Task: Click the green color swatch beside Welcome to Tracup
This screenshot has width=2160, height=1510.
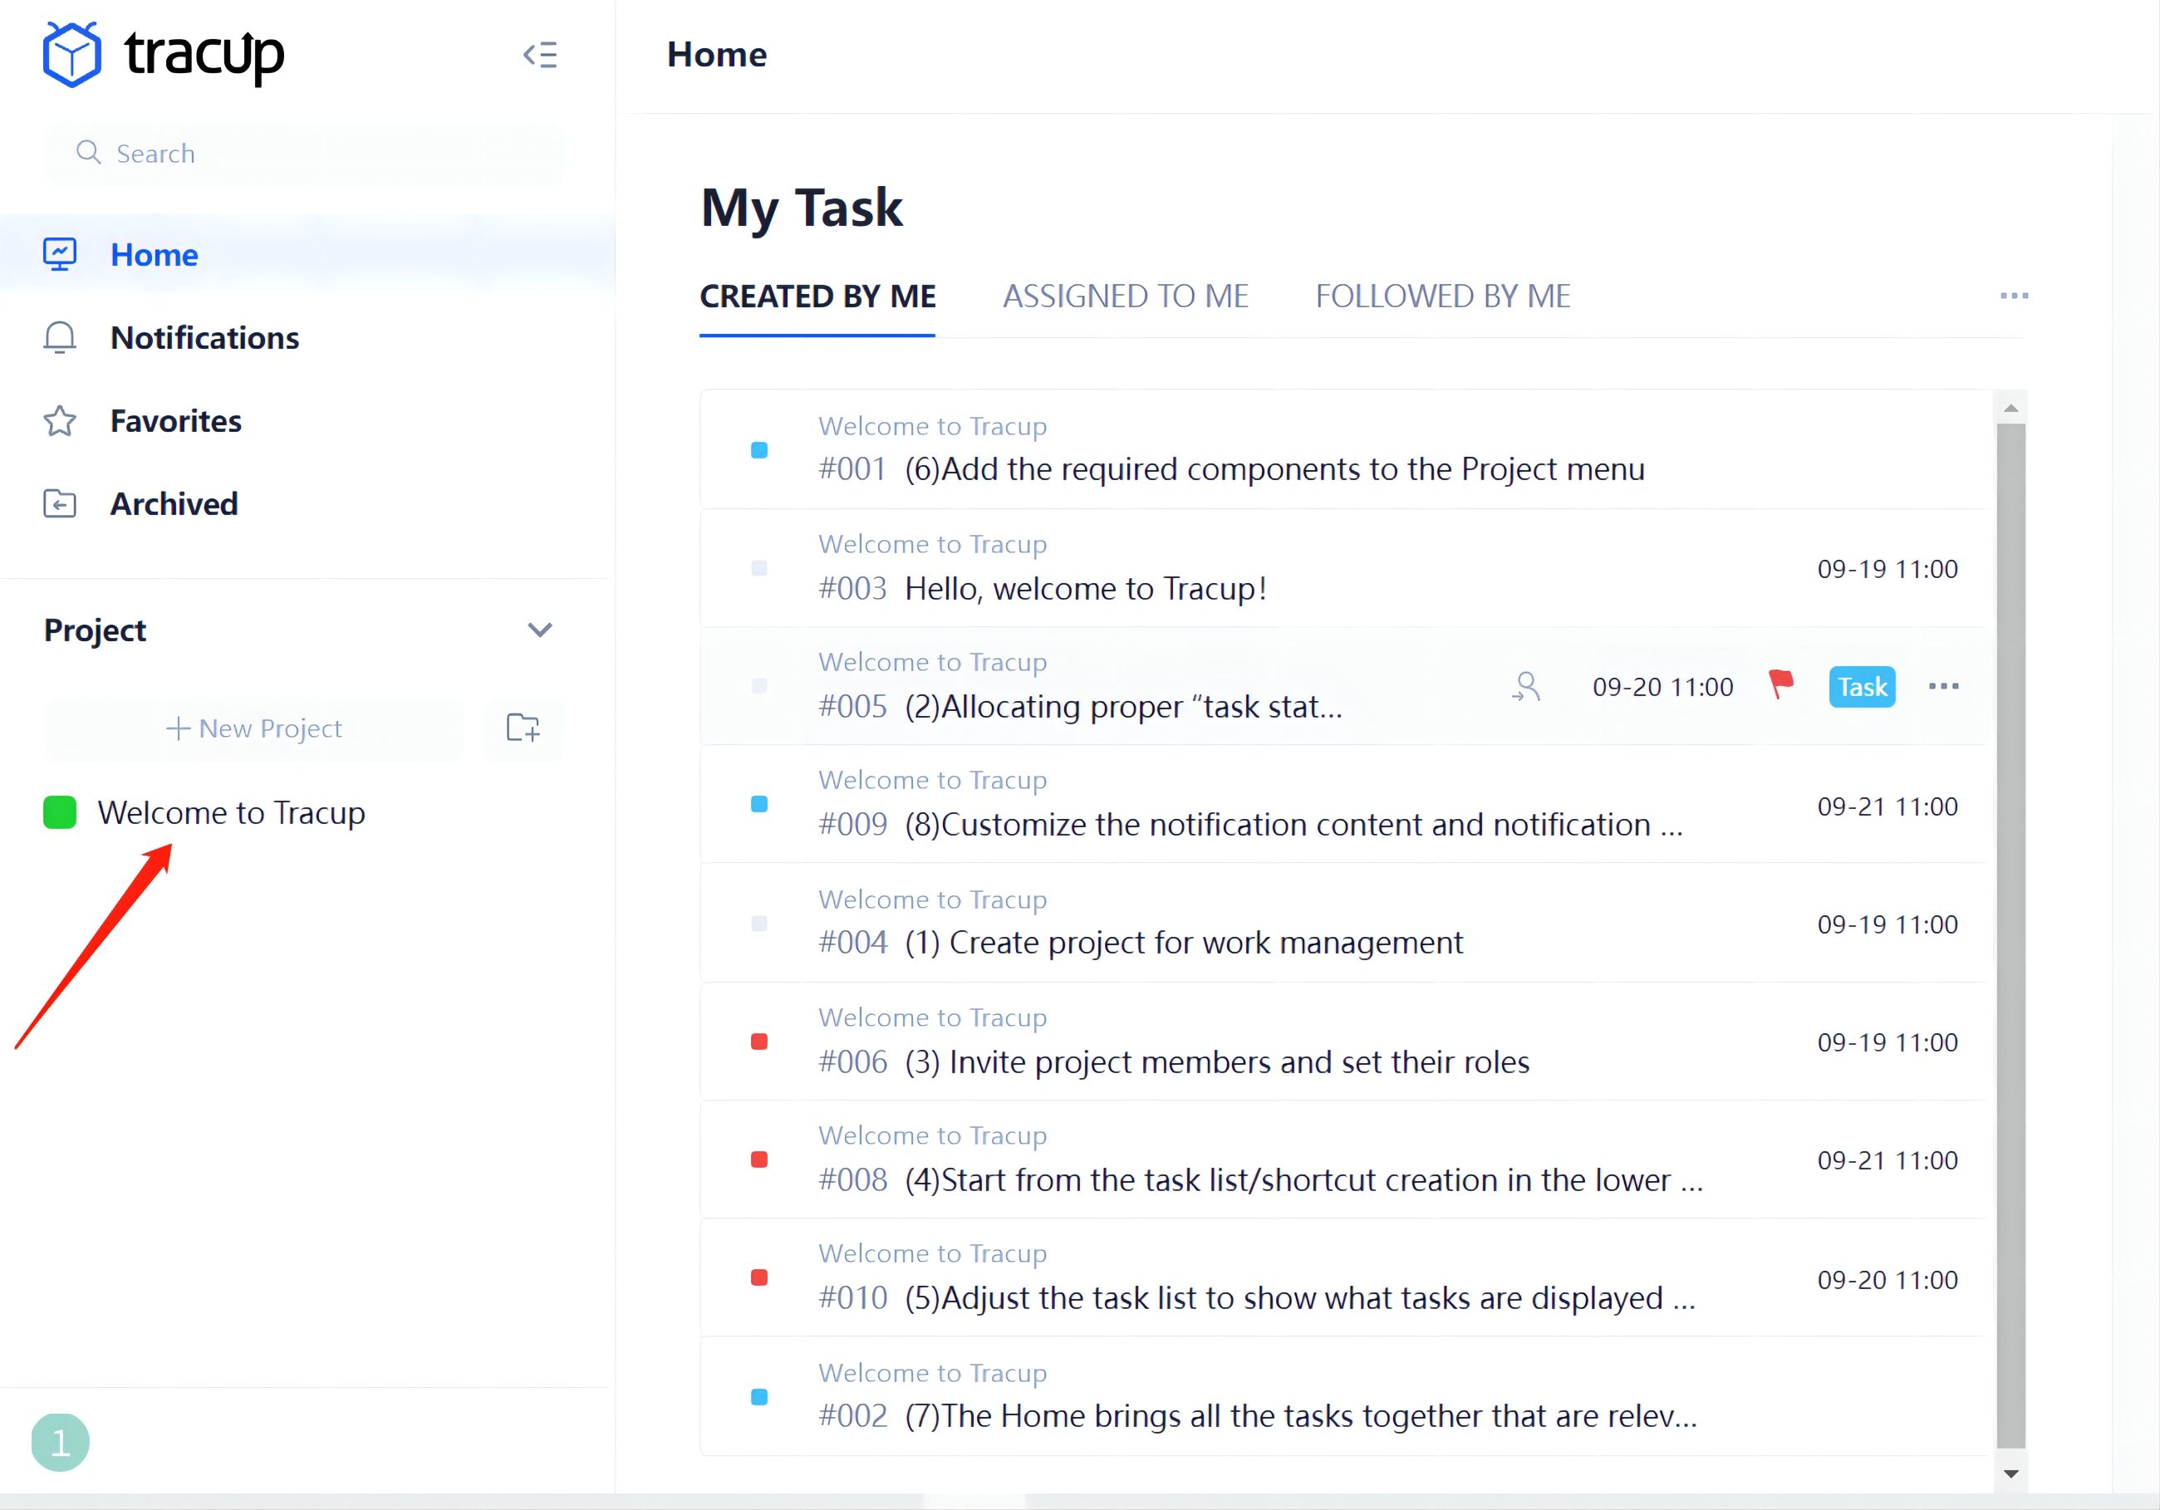Action: [59, 812]
